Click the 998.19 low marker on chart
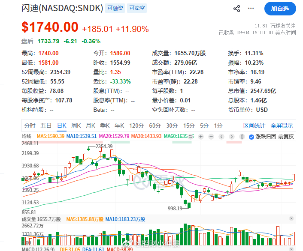This screenshot has width=303, height=251. coord(175,208)
